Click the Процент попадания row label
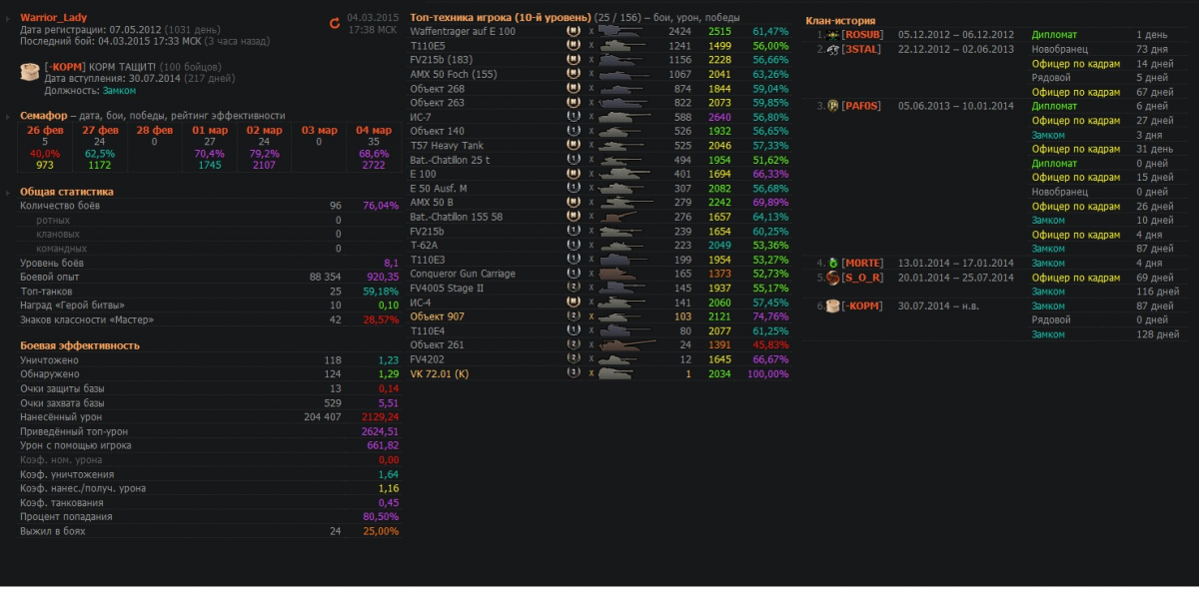 66,516
